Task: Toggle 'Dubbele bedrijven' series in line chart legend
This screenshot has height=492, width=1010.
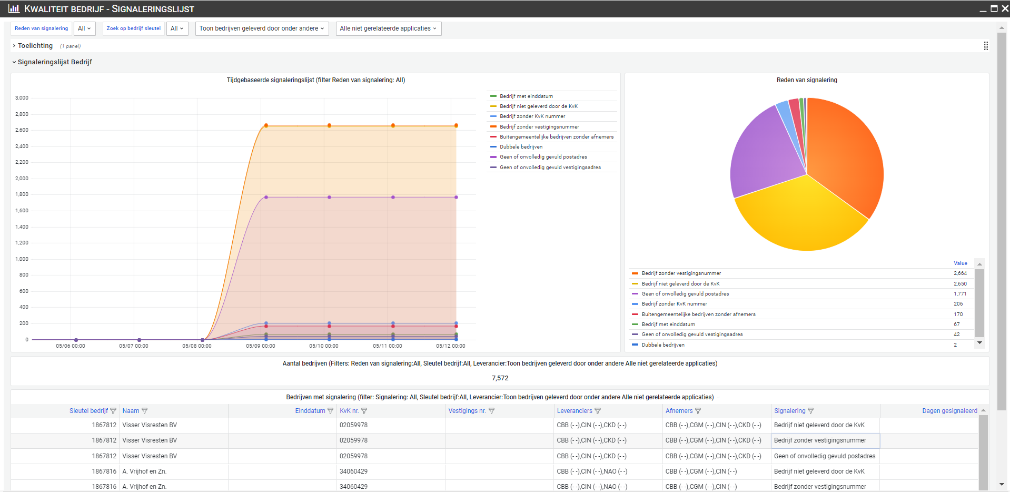Action: coord(521,147)
